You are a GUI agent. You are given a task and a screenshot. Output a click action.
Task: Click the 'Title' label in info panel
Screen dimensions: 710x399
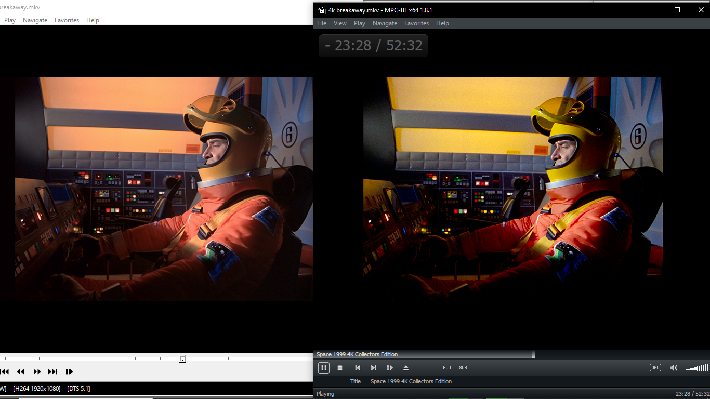(x=356, y=381)
